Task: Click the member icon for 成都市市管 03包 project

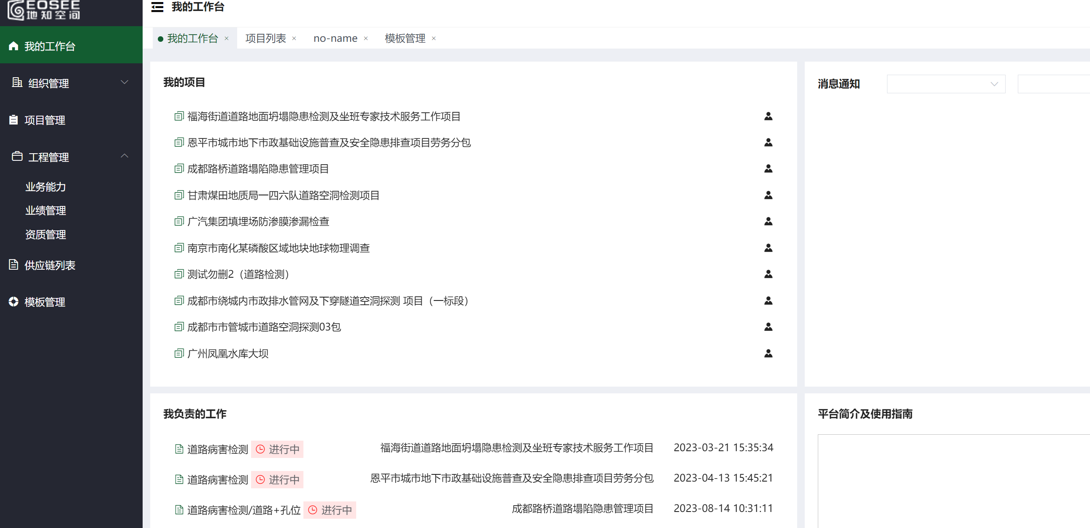Action: pyautogui.click(x=768, y=327)
